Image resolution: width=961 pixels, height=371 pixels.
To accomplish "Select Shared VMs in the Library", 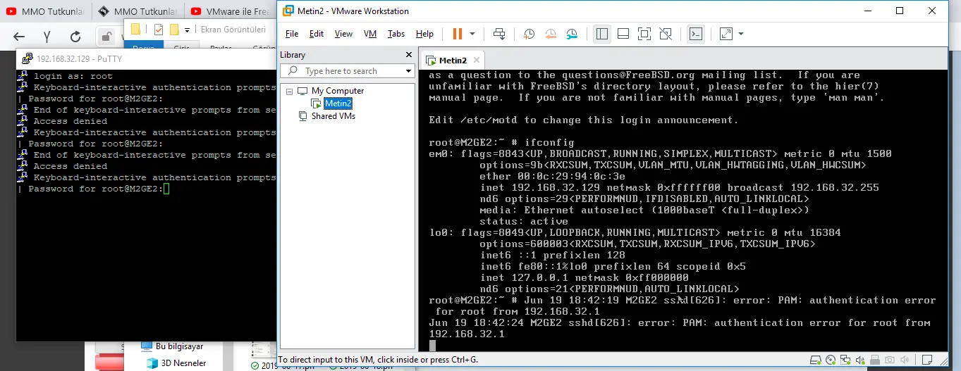I will (x=333, y=116).
